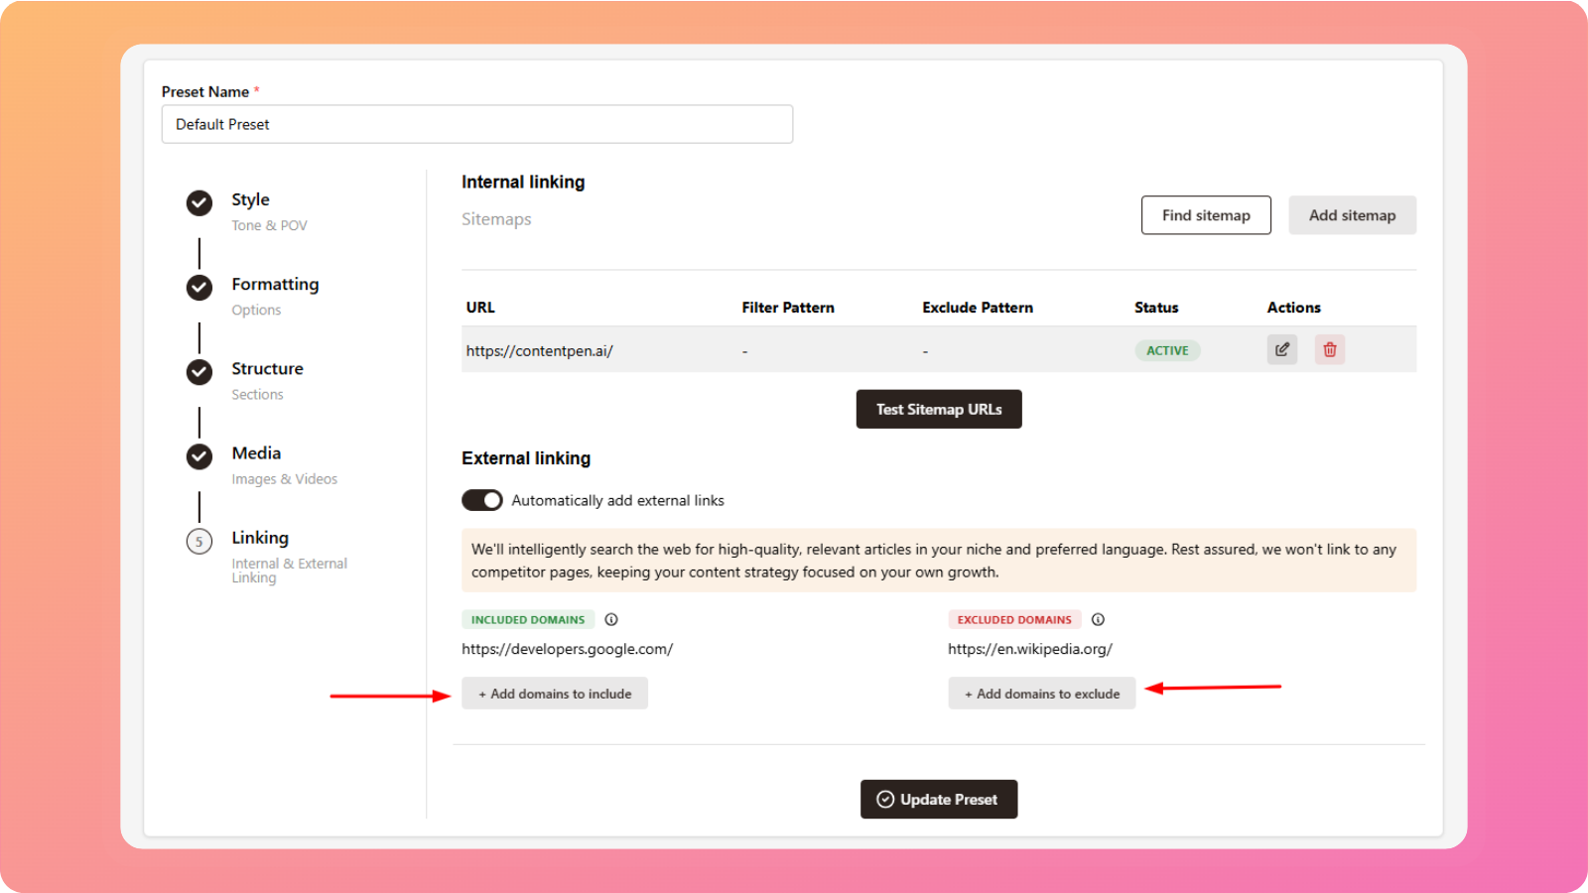Click into the Preset Name field
This screenshot has height=893, width=1588.
pyautogui.click(x=476, y=125)
